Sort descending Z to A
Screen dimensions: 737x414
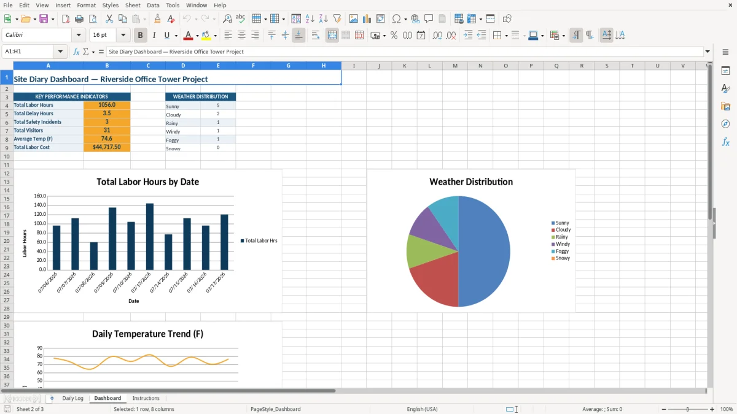tap(324, 19)
